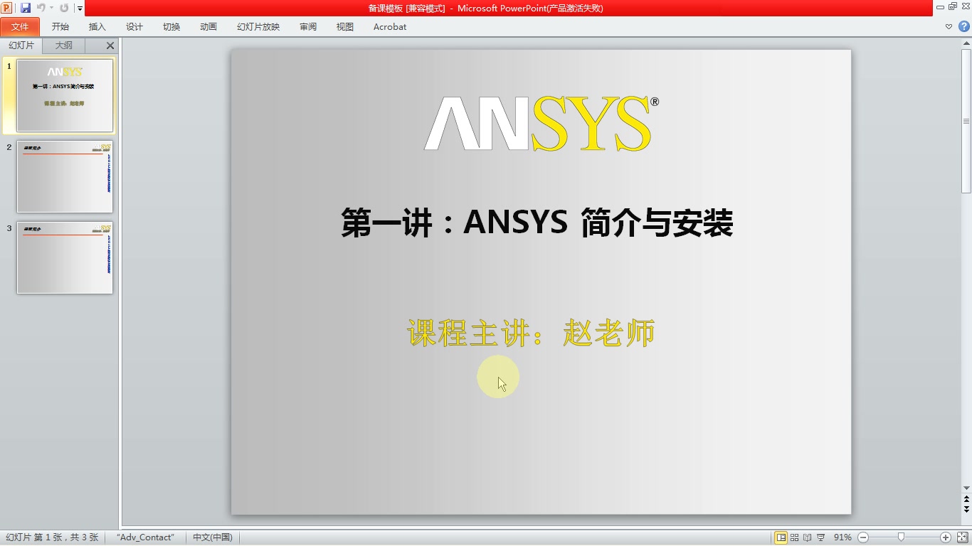Screen dimensions: 972x546
Task: Click the subtitle 课程主讲：赵老师
Action: coord(531,333)
